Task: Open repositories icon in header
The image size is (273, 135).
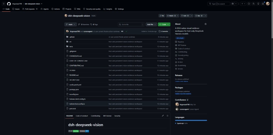Action: [258, 4]
